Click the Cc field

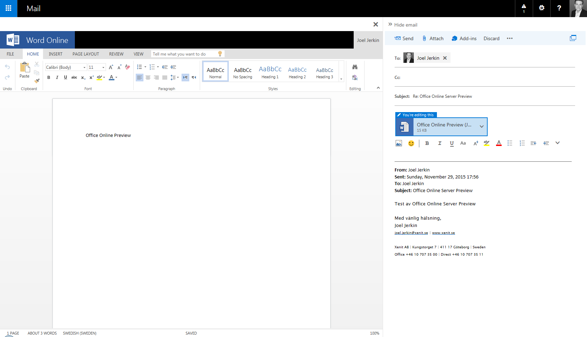pyautogui.click(x=485, y=78)
